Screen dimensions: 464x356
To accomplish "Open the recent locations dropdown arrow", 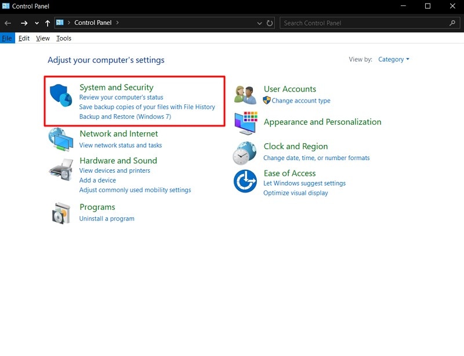I will 37,23.
